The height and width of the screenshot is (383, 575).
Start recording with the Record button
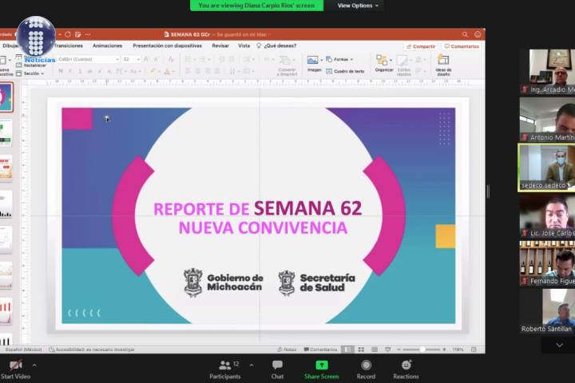[366, 369]
